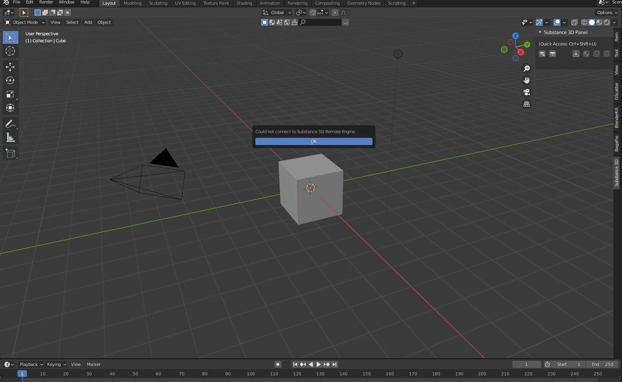Open the Playback dropdown

coord(31,364)
